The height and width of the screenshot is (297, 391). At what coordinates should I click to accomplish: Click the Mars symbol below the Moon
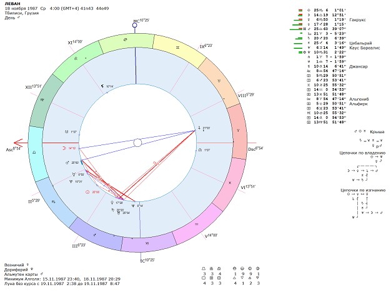66,163
